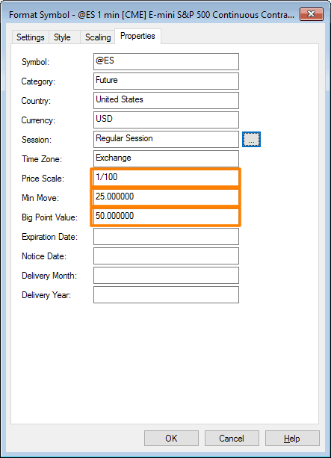Click the empty Expiration Date field
331x458 pixels.
coord(166,236)
